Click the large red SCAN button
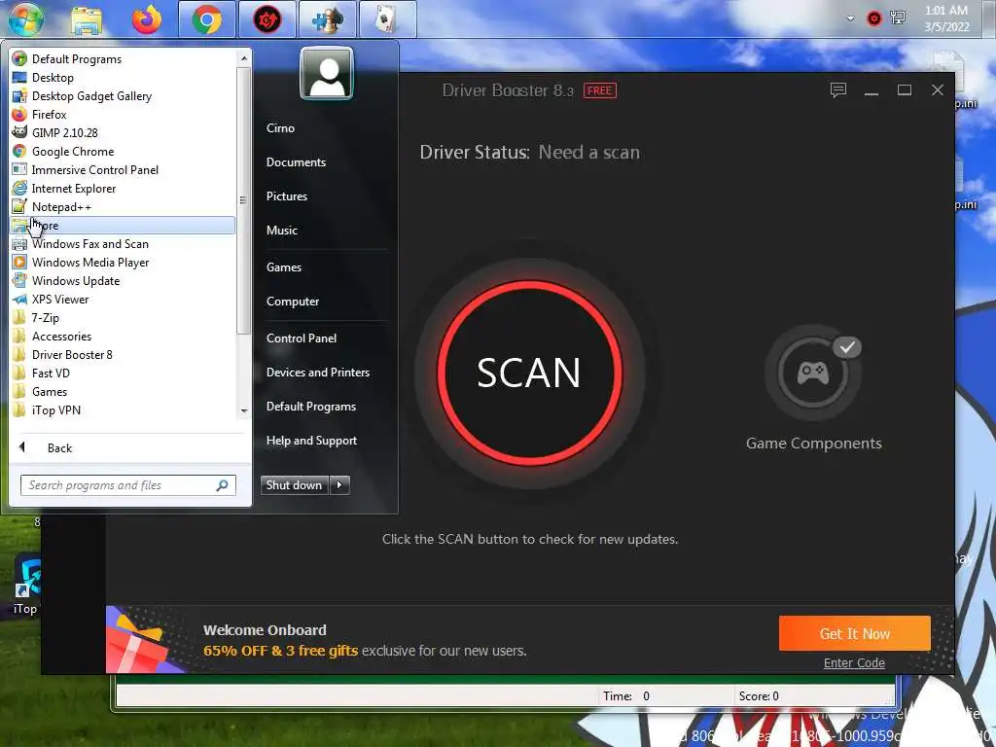This screenshot has height=747, width=996. click(x=529, y=373)
